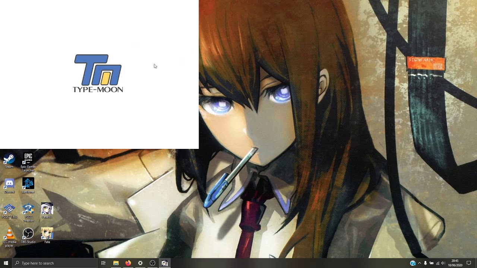Open the Steam desktop shortcut
Screen dimensions: 477x268
(x=9, y=161)
